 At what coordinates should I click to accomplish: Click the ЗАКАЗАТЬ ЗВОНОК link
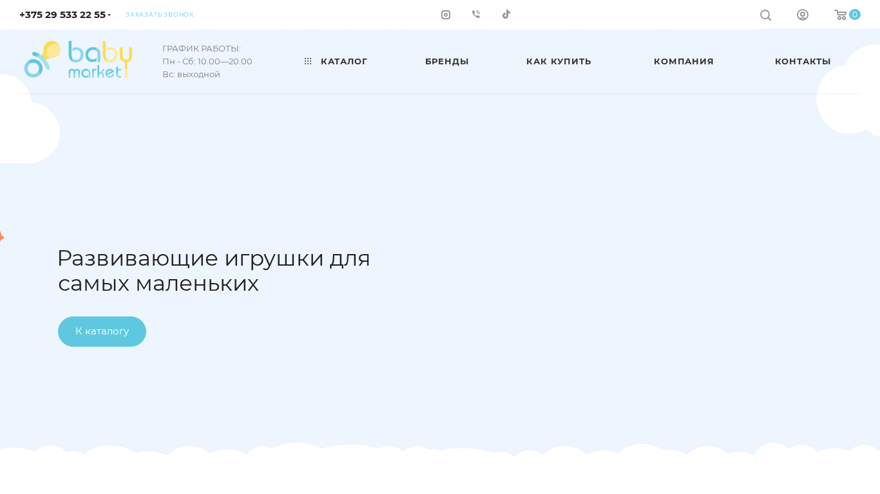tap(160, 15)
